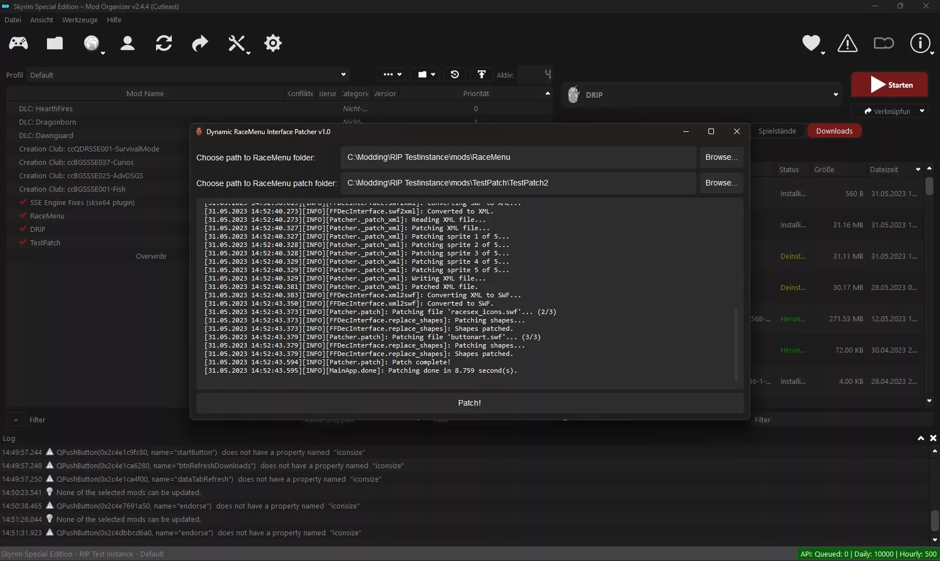Screen dimensions: 940x561
Task: Open settings gear icon
Action: [273, 43]
